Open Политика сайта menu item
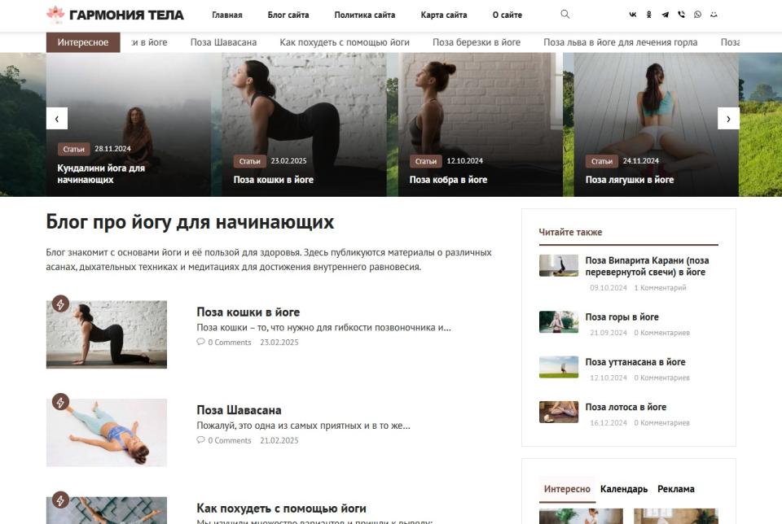Image resolution: width=782 pixels, height=524 pixels. pos(365,15)
